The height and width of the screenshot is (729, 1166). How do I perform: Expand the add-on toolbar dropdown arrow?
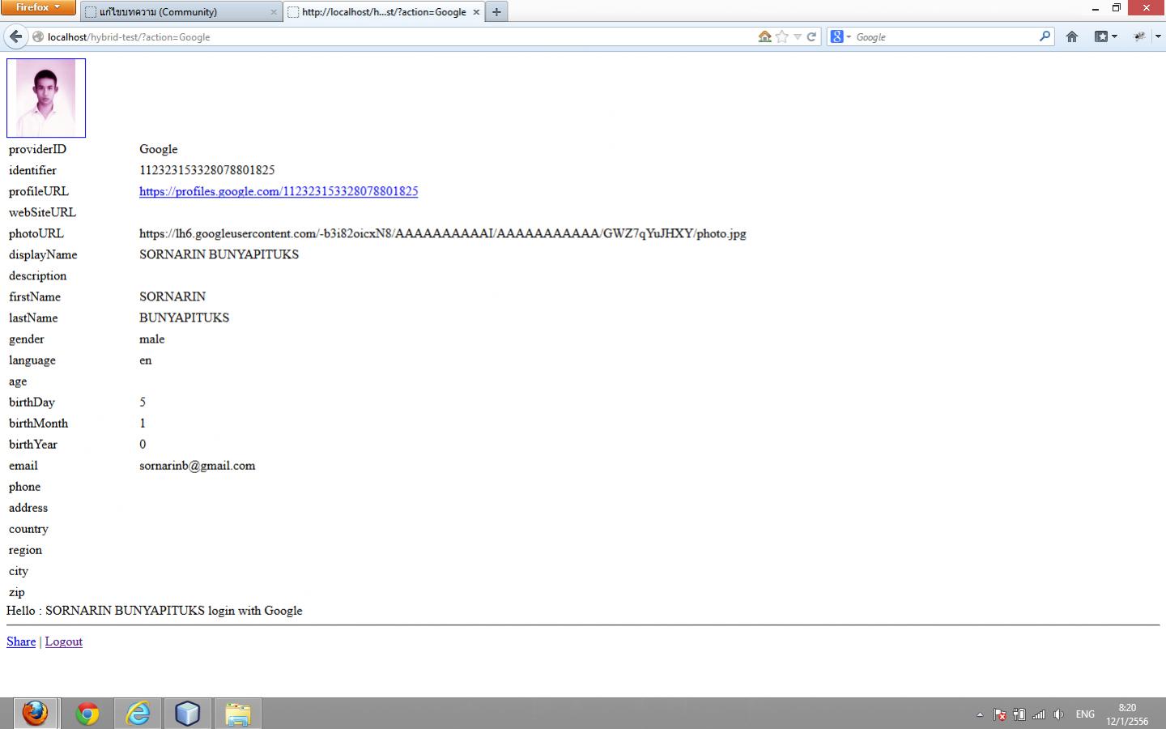click(1157, 36)
